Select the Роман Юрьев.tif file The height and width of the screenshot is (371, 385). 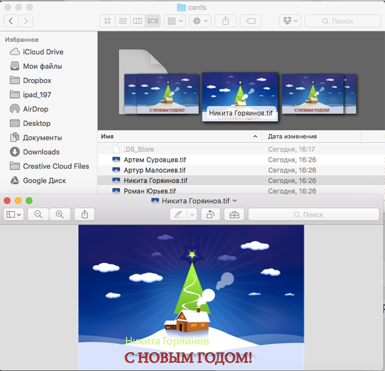click(241, 190)
